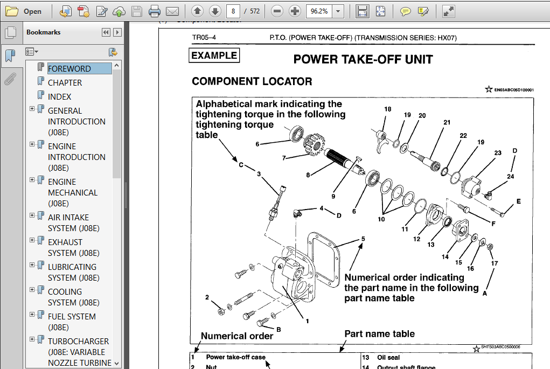Open the zoom level dropdown arrow
This screenshot has height=369, width=550.
tap(338, 11)
